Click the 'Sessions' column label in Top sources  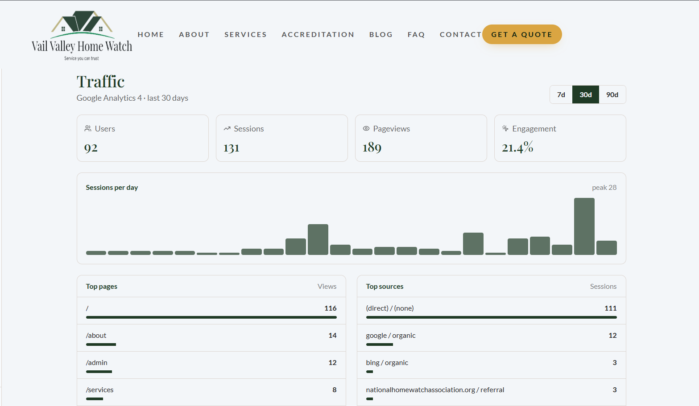pos(603,287)
